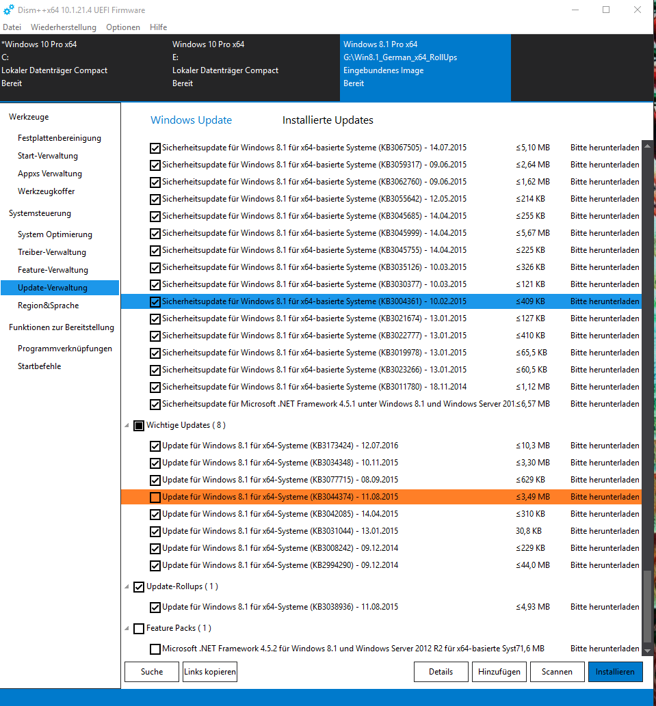Screen dimensions: 656x706
Task: Select the row for update KB3042085
Action: [381, 514]
